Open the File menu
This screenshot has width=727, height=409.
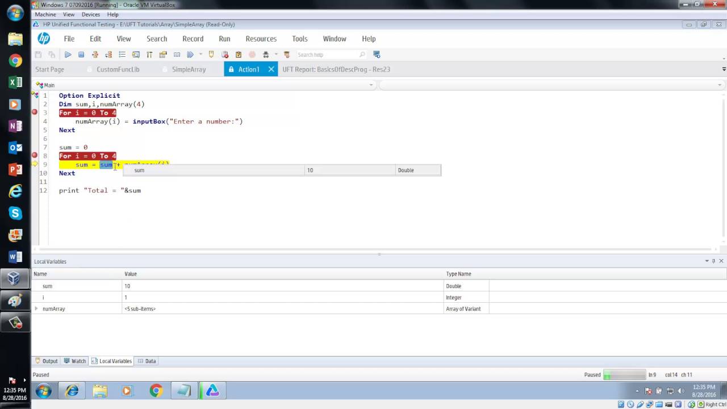pyautogui.click(x=69, y=39)
